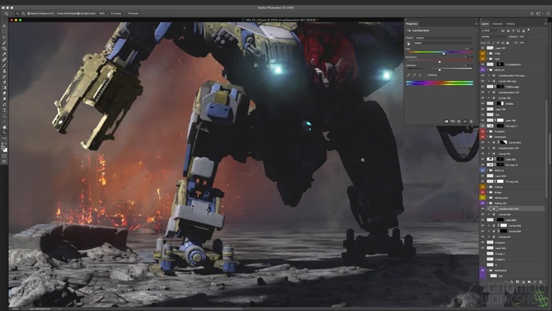
Task: Select the Brush tool
Action: (x=5, y=66)
